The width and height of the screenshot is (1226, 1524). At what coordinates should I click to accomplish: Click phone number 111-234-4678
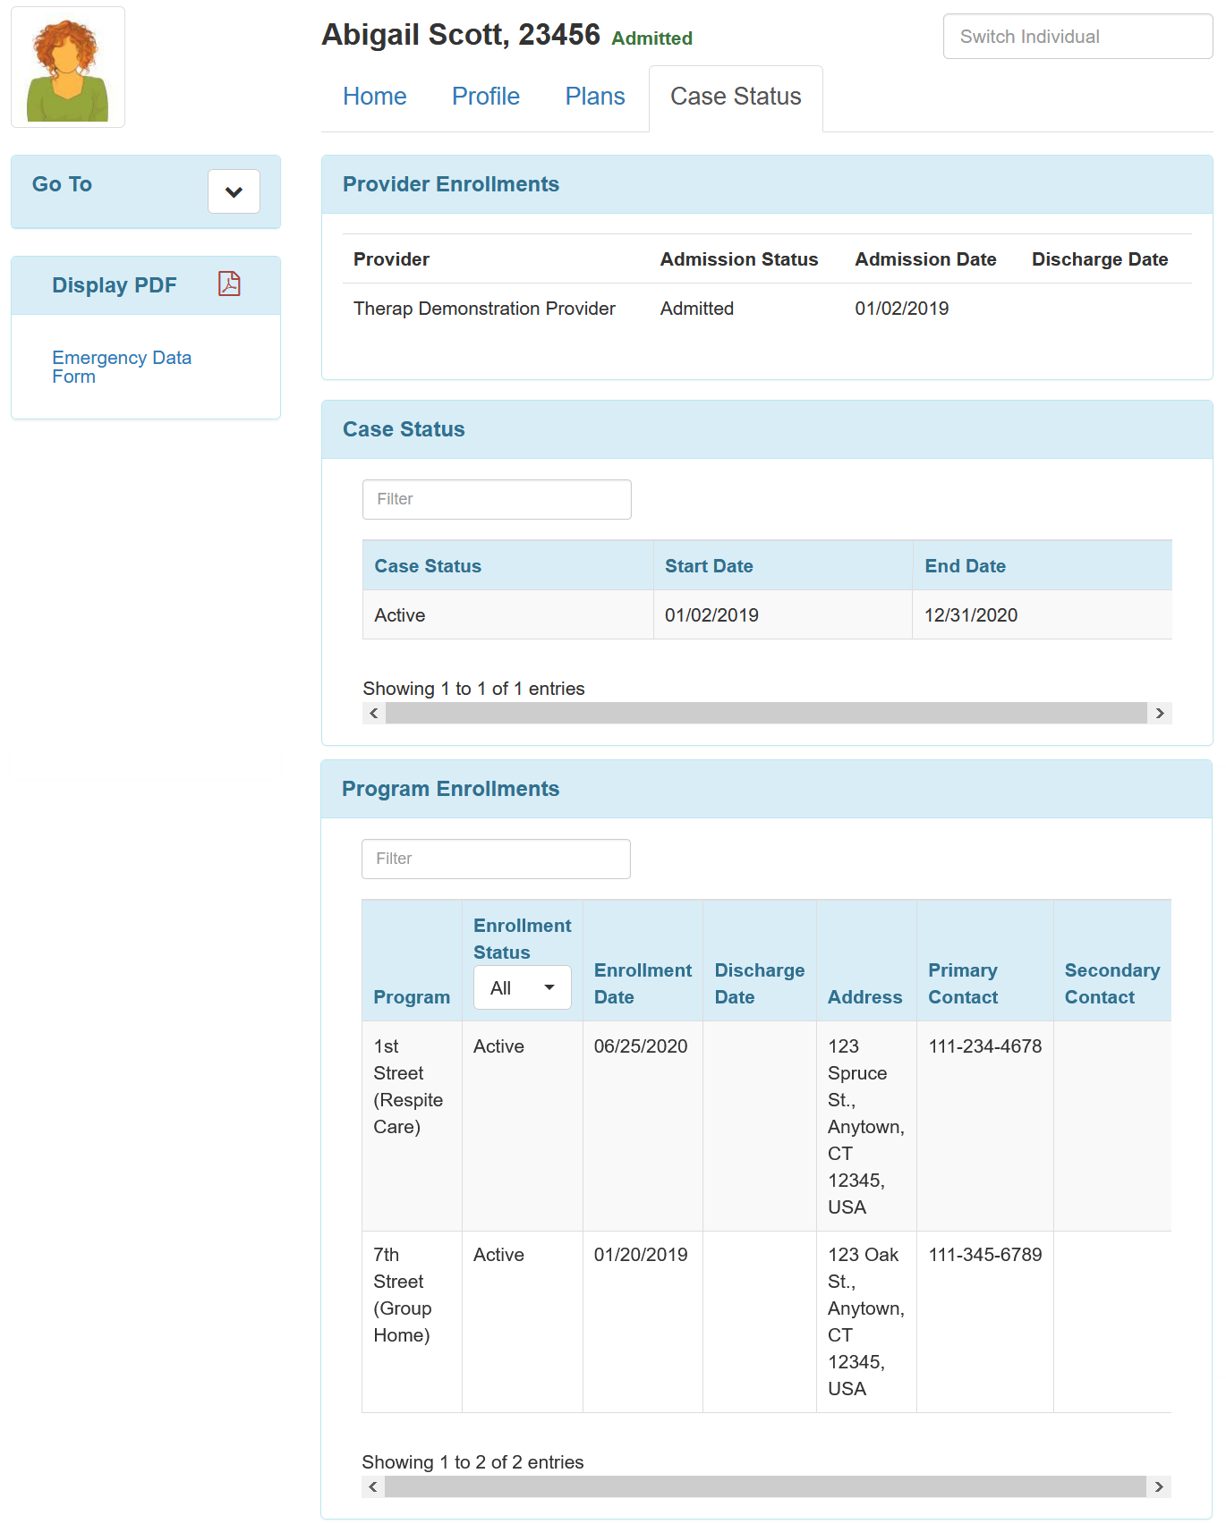pos(985,1046)
